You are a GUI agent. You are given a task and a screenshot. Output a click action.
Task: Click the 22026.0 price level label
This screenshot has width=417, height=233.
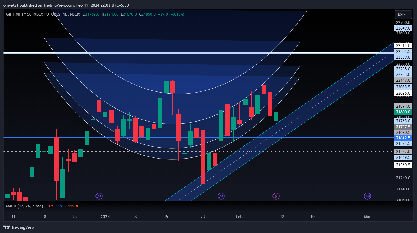coord(403,93)
